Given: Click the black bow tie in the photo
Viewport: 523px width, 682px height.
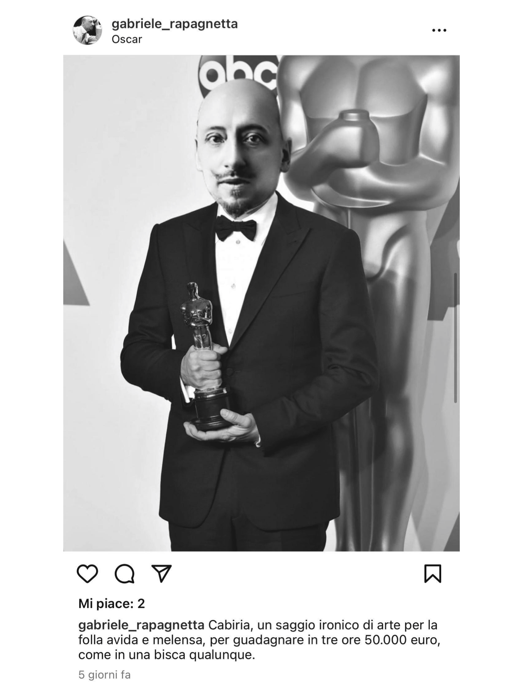Looking at the screenshot, I should coord(236,229).
